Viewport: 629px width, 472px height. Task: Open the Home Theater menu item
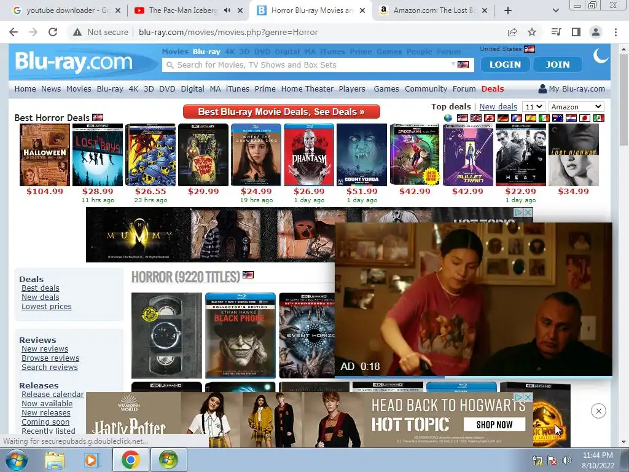click(307, 88)
